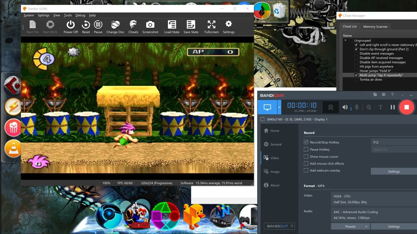Toggle the Bandicam speaker sound icon
Viewport: 417px width, 234px height.
click(x=345, y=107)
